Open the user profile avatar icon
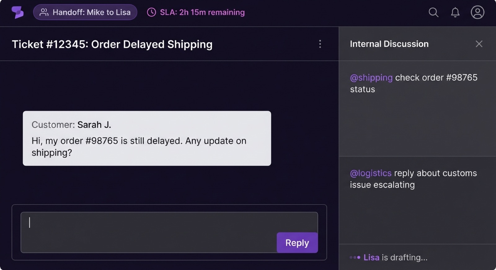Image resolution: width=496 pixels, height=270 pixels. [x=477, y=12]
